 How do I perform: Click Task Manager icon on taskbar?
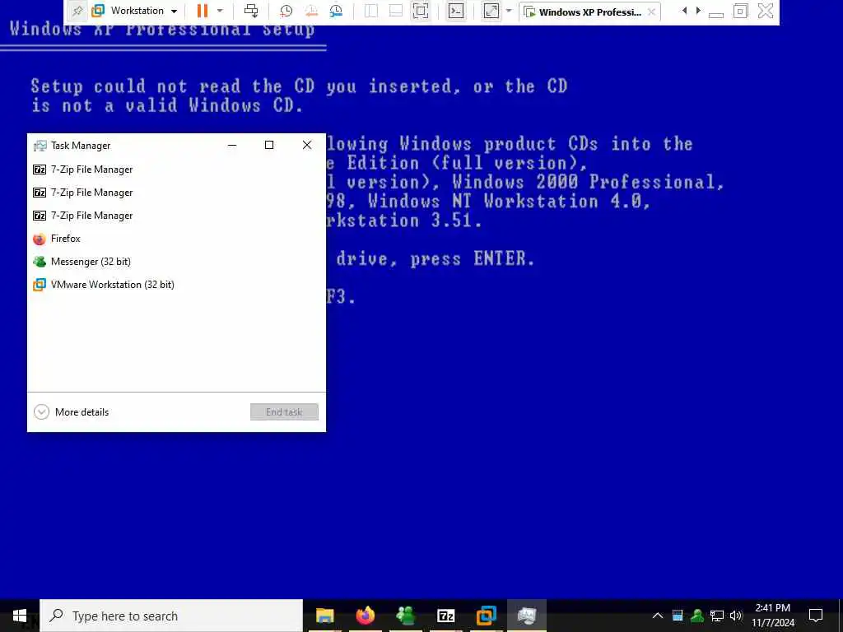pos(527,616)
